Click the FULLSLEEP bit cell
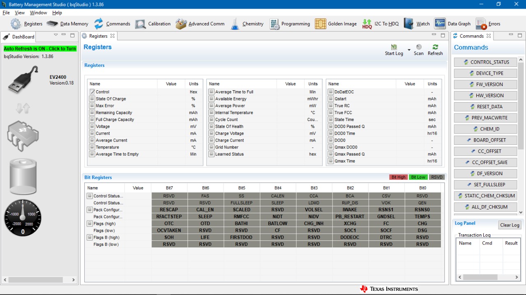This screenshot has height=295, width=526. (x=242, y=203)
